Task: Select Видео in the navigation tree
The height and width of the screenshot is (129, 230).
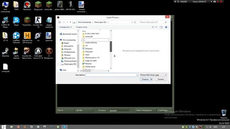Action: (65, 43)
